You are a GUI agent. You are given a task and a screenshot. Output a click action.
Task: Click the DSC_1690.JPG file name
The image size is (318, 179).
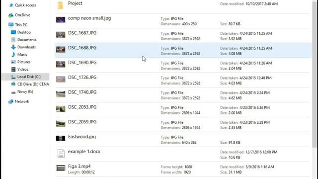click(x=82, y=63)
